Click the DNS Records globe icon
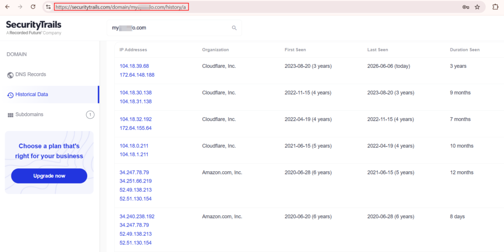Screen dimensions: 504x252 tap(10, 75)
